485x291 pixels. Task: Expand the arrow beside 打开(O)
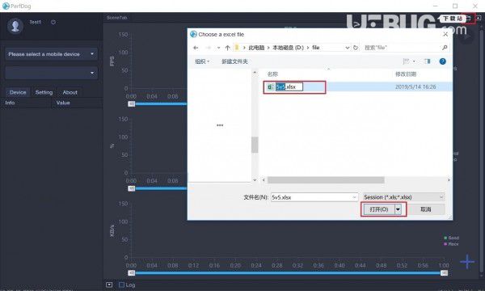(398, 209)
